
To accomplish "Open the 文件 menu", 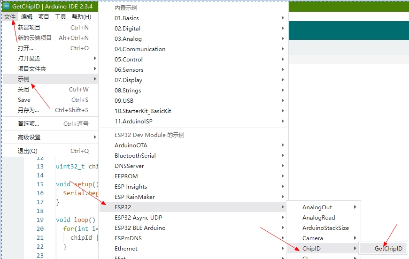I will 10,17.
